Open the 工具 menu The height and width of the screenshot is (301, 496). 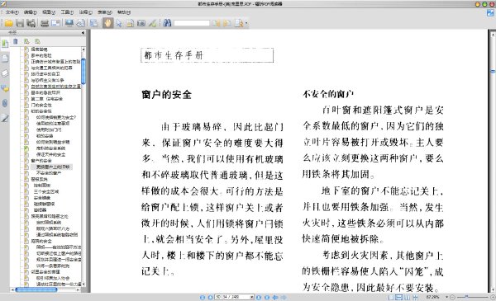(x=67, y=12)
